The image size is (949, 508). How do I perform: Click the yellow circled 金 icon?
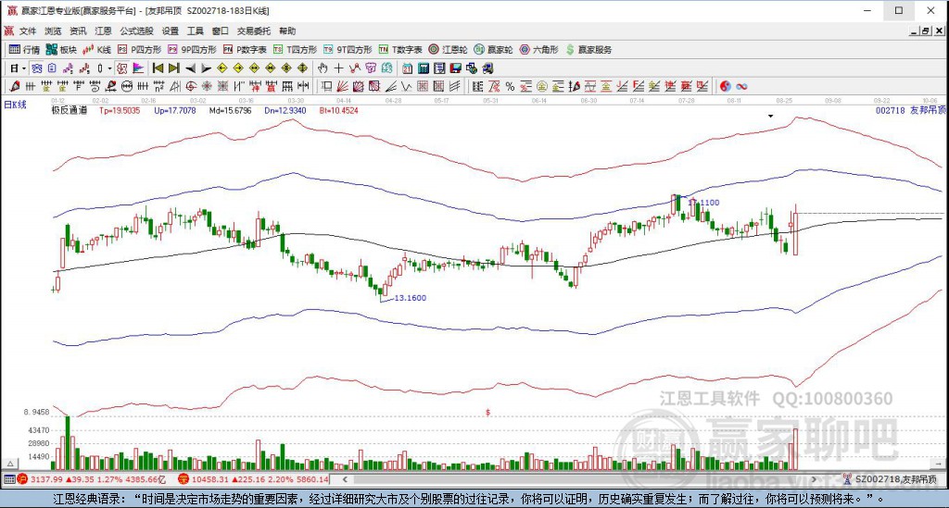541,86
